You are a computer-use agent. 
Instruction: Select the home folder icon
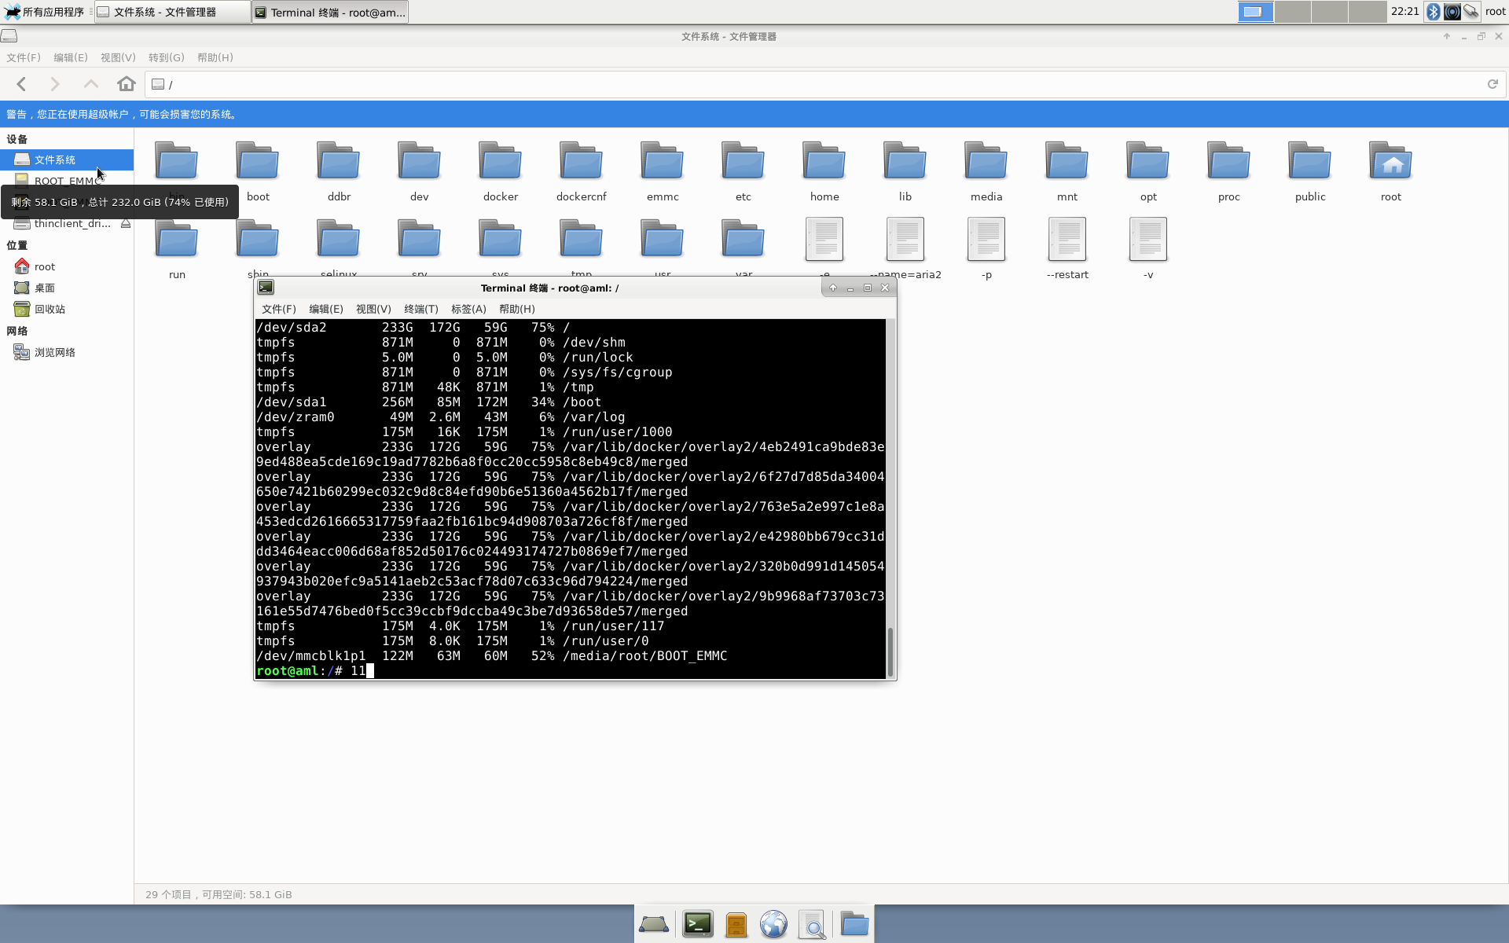tap(824, 162)
